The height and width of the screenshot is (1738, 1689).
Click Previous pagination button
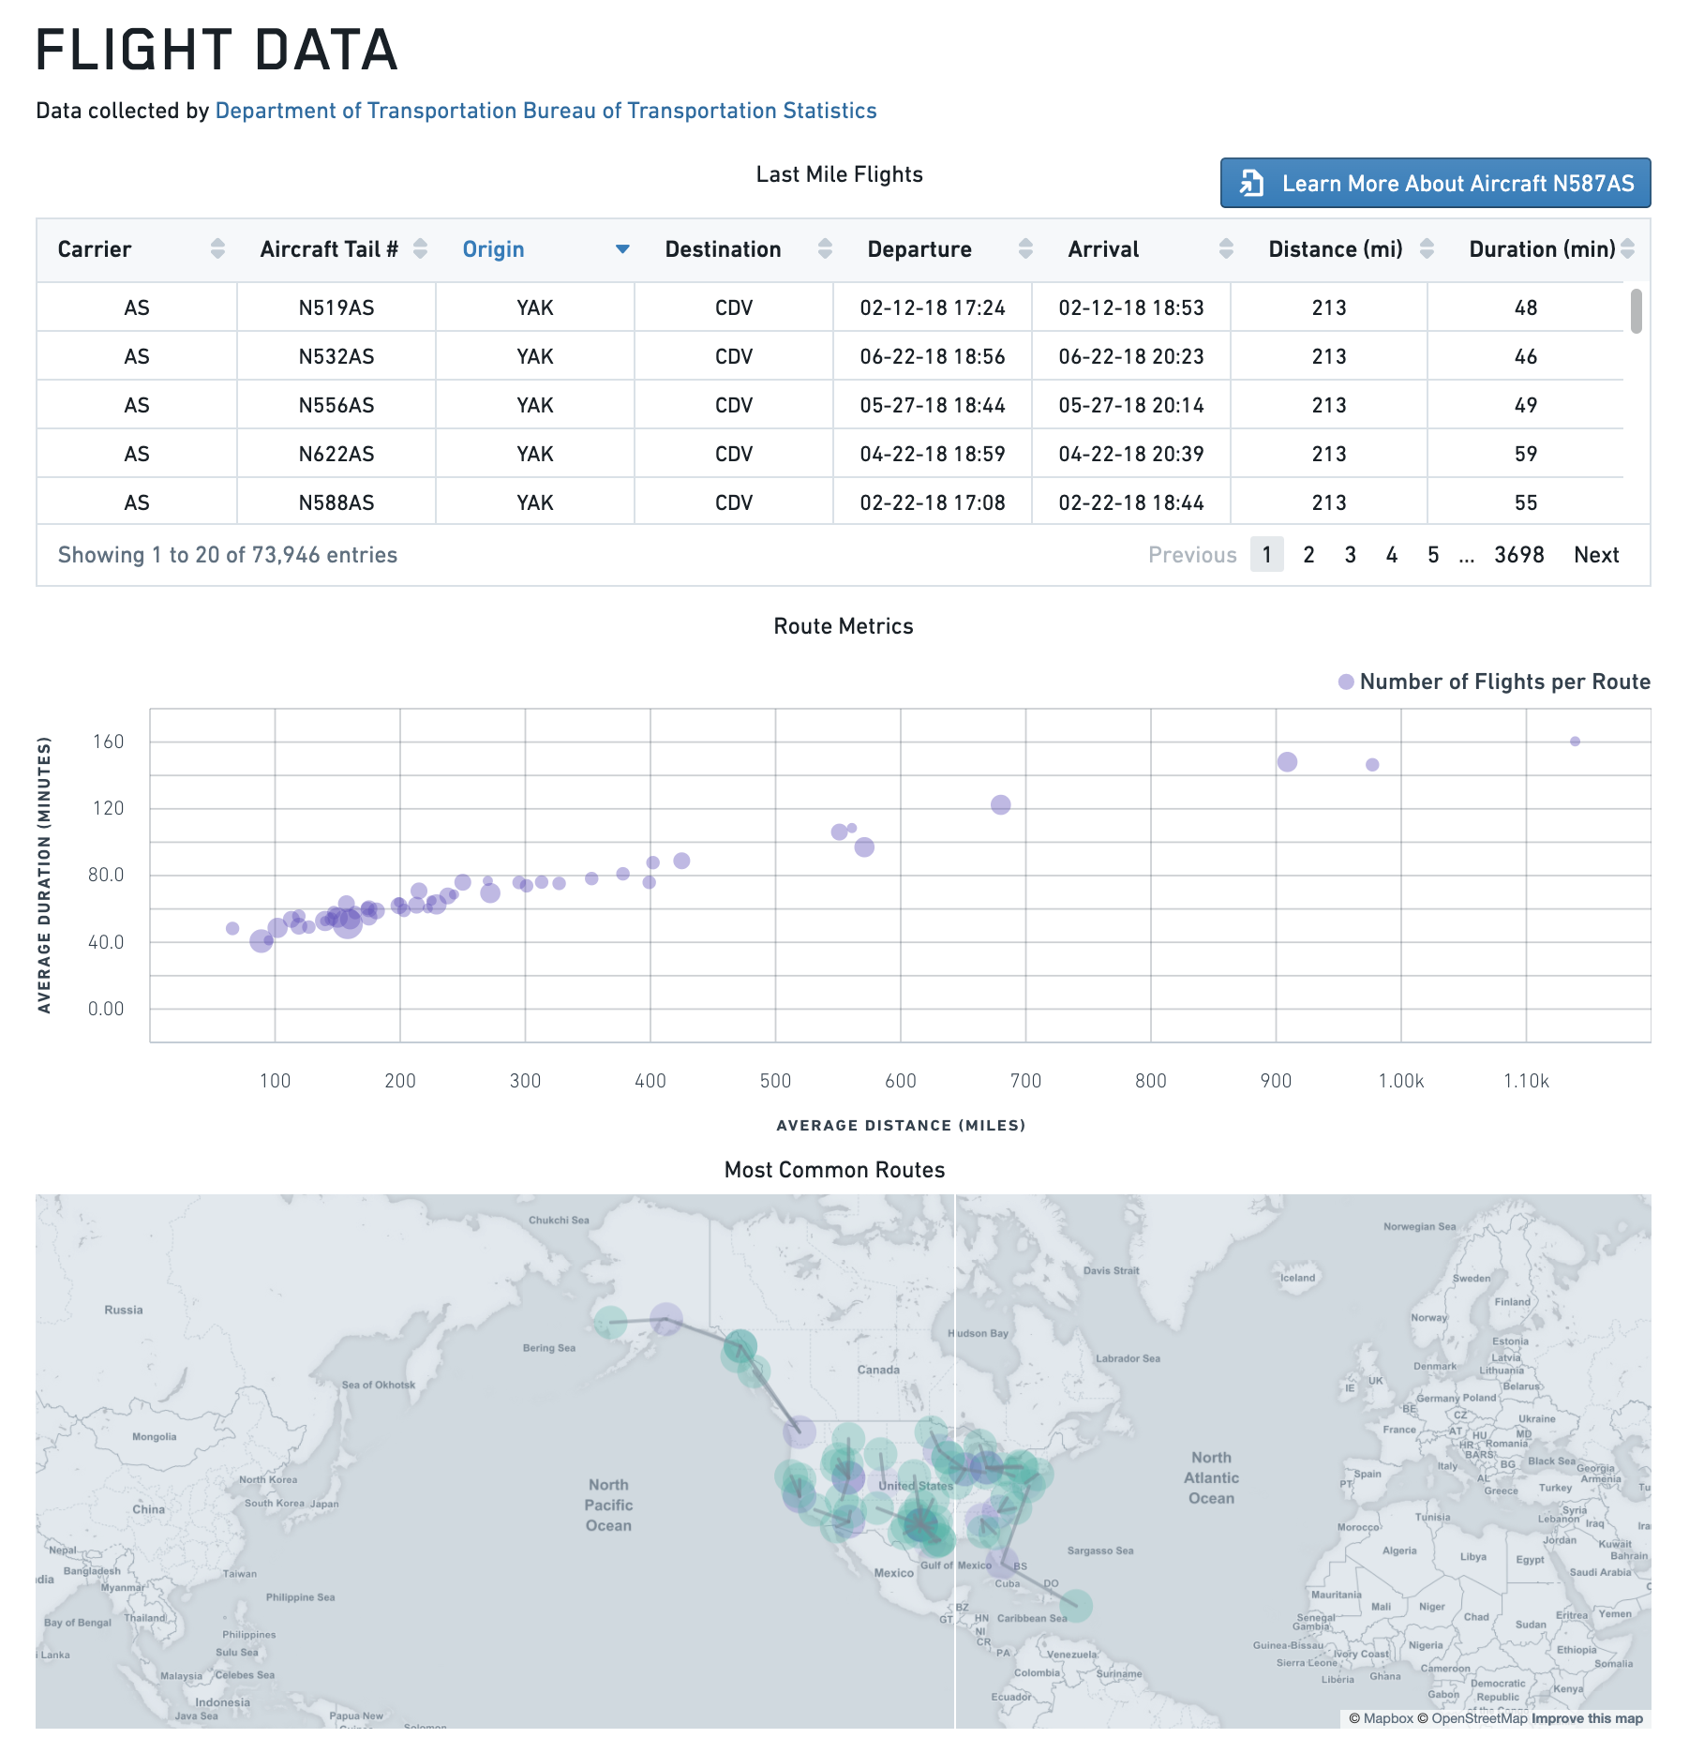[1192, 555]
